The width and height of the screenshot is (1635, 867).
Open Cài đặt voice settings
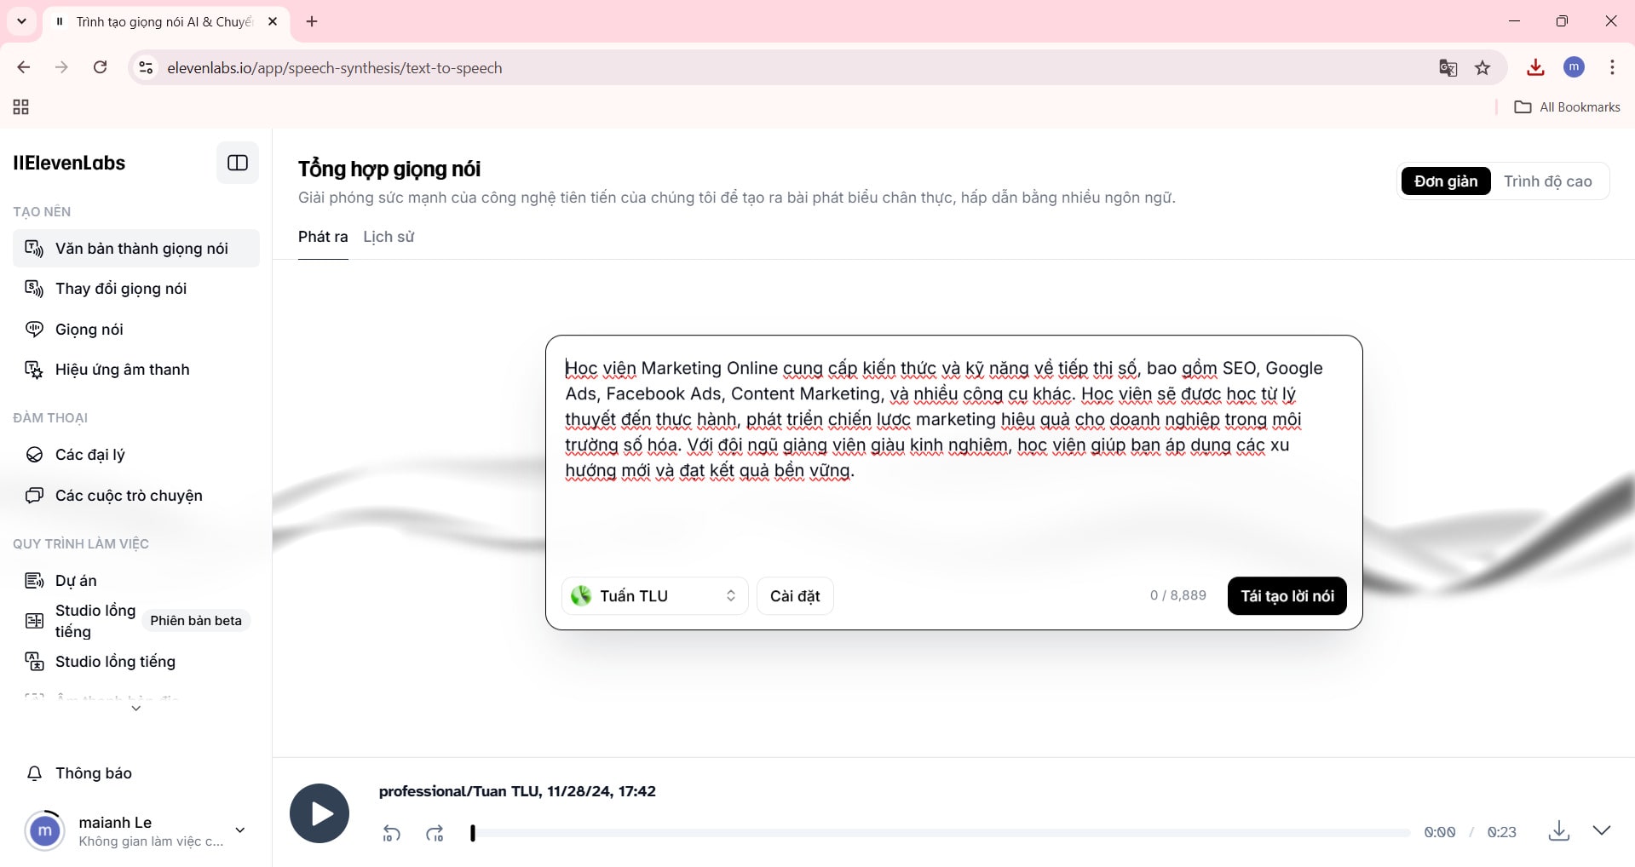(795, 596)
